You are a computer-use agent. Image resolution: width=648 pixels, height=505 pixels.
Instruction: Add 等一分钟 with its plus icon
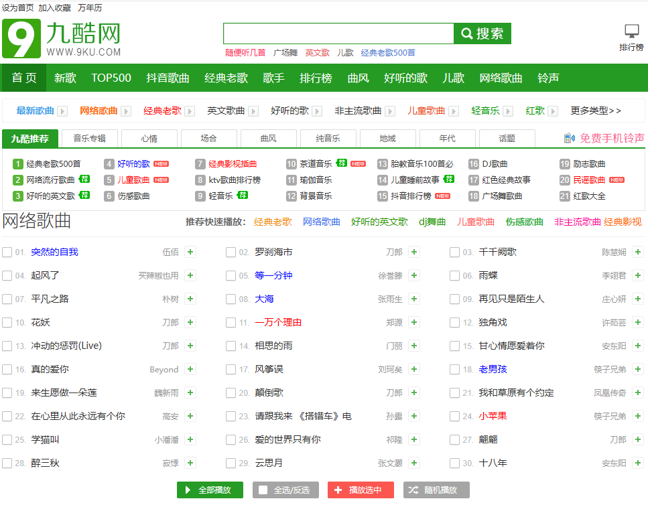coord(414,275)
